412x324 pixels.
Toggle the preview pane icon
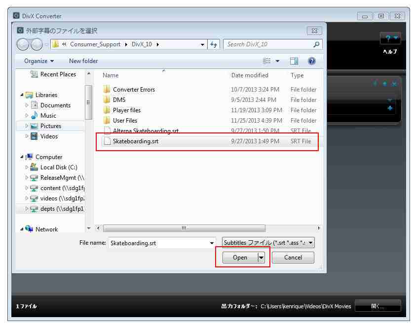pyautogui.click(x=294, y=61)
